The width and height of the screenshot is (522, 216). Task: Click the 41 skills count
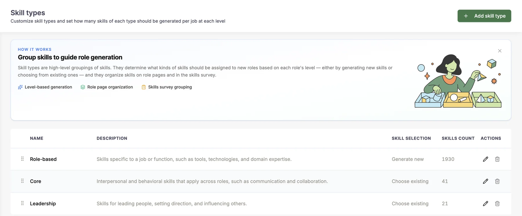pos(445,181)
